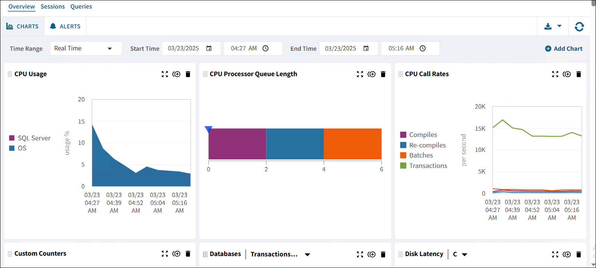Switch to the Queries tab
This screenshot has height=268, width=596.
(81, 7)
